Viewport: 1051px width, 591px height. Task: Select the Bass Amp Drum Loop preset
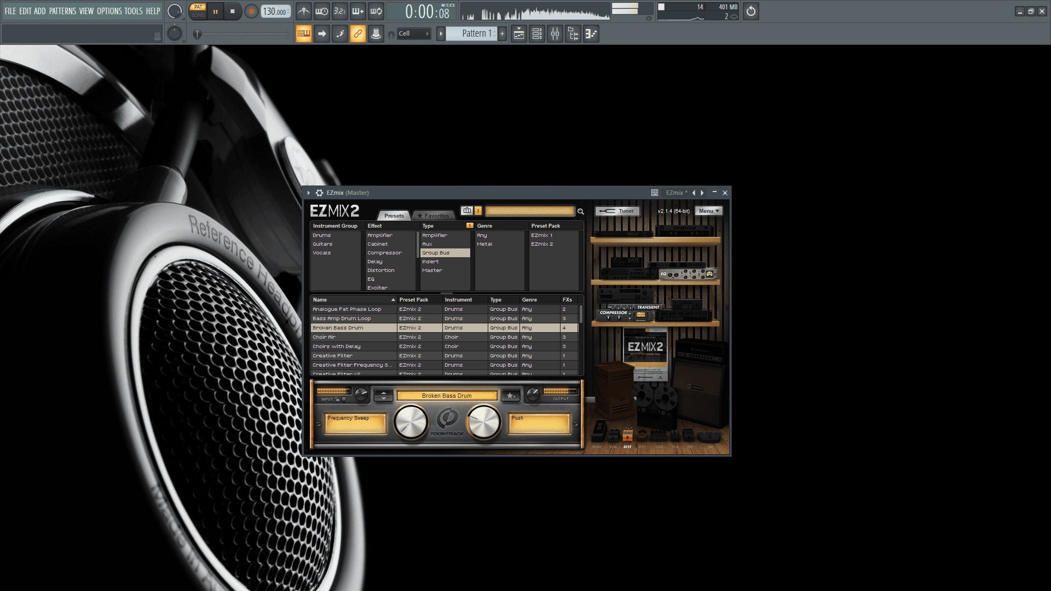[x=444, y=318]
